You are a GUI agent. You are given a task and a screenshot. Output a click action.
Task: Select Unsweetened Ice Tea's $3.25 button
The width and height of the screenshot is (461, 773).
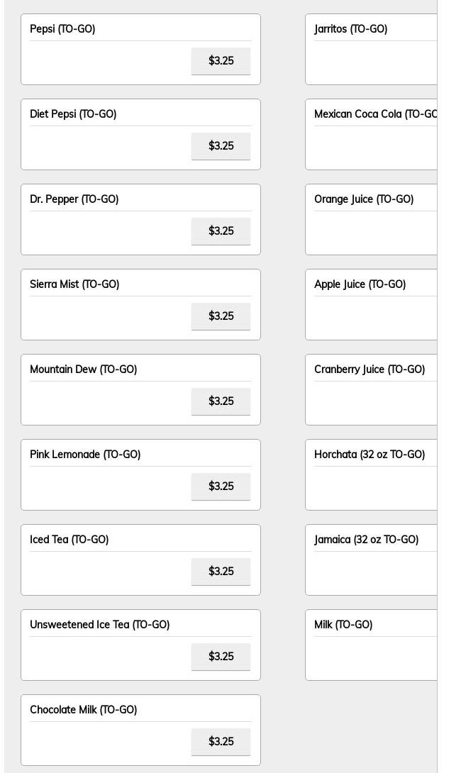221,657
